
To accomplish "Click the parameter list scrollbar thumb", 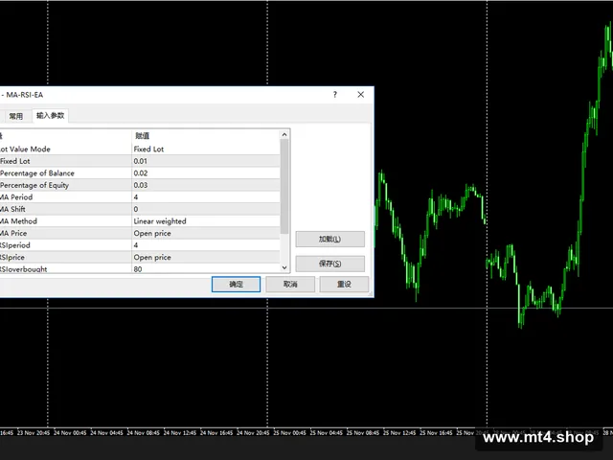I will click(x=284, y=186).
